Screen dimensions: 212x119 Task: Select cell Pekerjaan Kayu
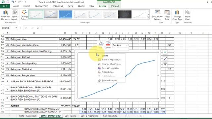tap(34, 39)
